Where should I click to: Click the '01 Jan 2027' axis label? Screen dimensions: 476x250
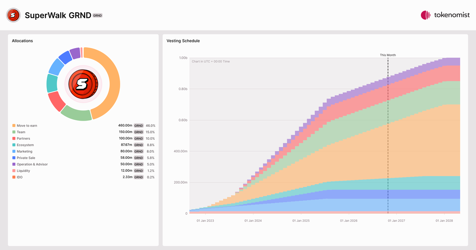(396, 221)
